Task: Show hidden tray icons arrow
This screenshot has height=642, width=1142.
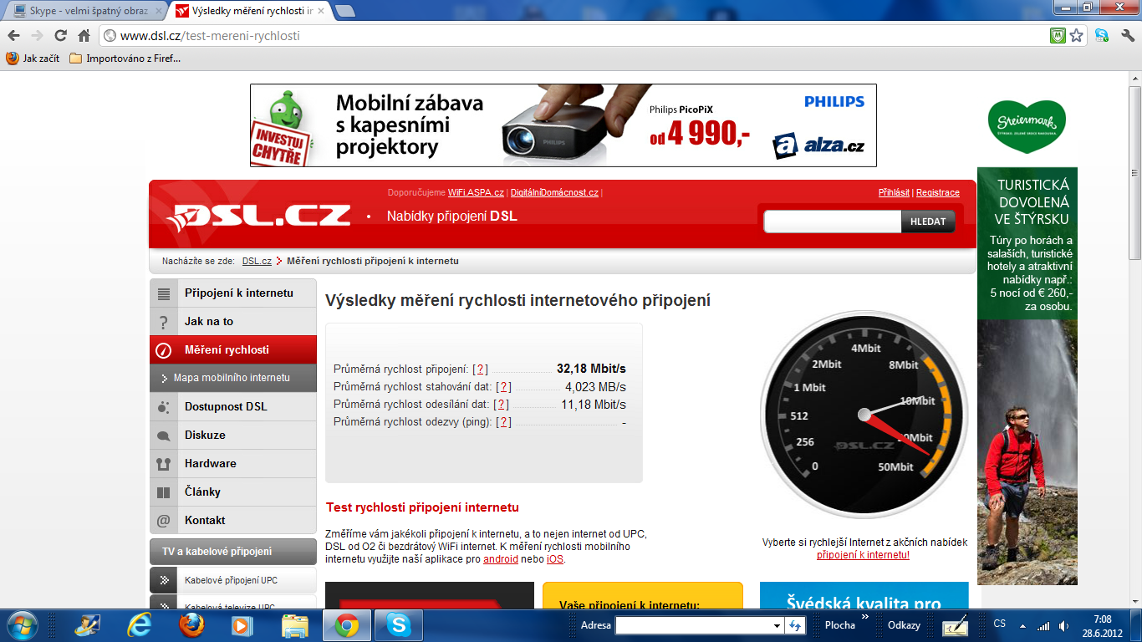Action: (1022, 625)
